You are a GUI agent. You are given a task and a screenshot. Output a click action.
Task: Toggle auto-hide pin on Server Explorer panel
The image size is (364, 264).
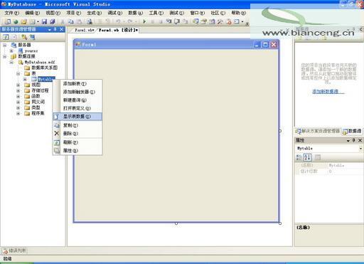pos(55,29)
